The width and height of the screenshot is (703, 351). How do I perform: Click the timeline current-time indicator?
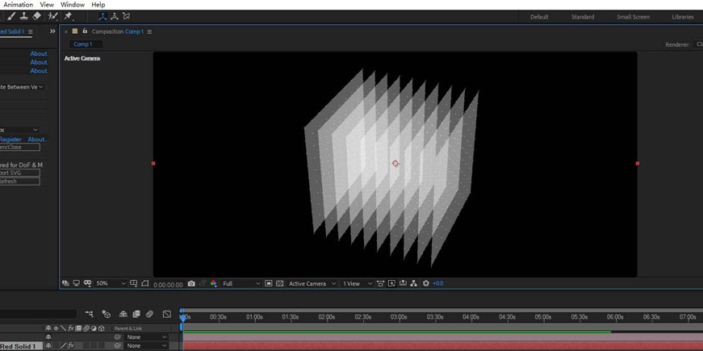(x=183, y=317)
